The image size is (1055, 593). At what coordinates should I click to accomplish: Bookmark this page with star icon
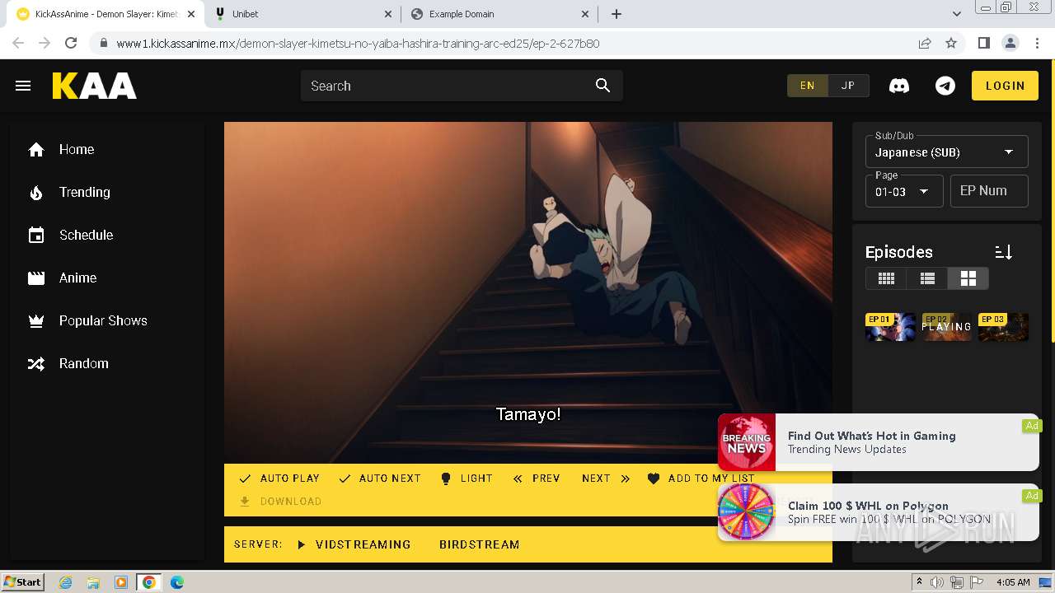point(951,43)
